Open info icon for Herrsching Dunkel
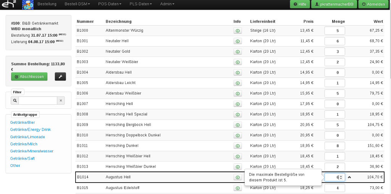 [238, 146]
